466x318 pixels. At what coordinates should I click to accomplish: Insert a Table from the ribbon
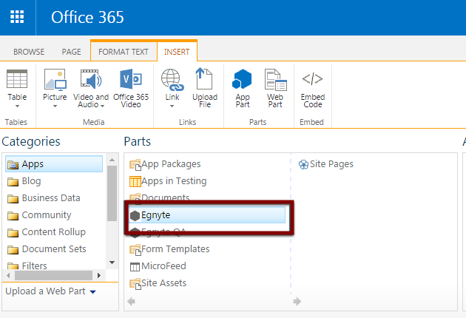click(17, 88)
